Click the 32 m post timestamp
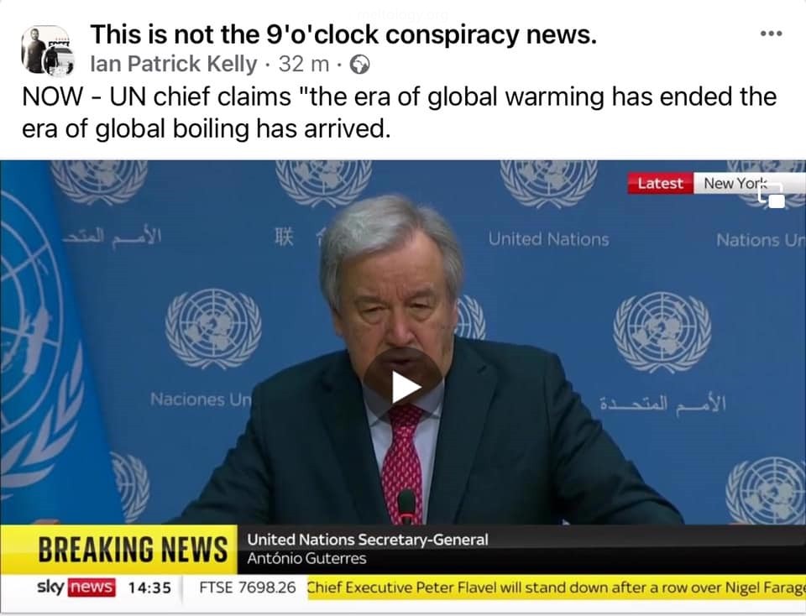The height and width of the screenshot is (616, 806). [x=304, y=65]
